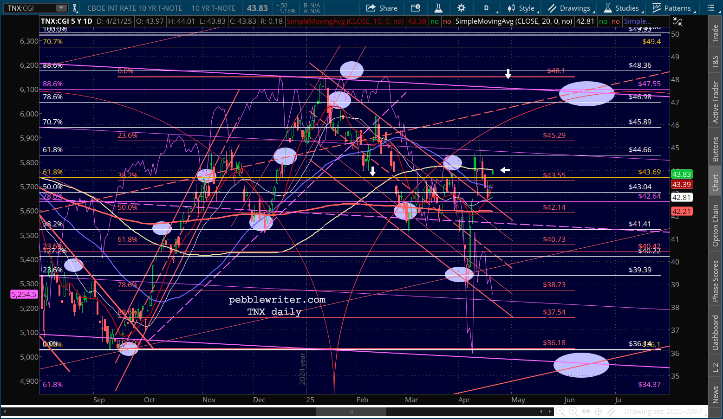Open the T&S side tab

pos(716,62)
